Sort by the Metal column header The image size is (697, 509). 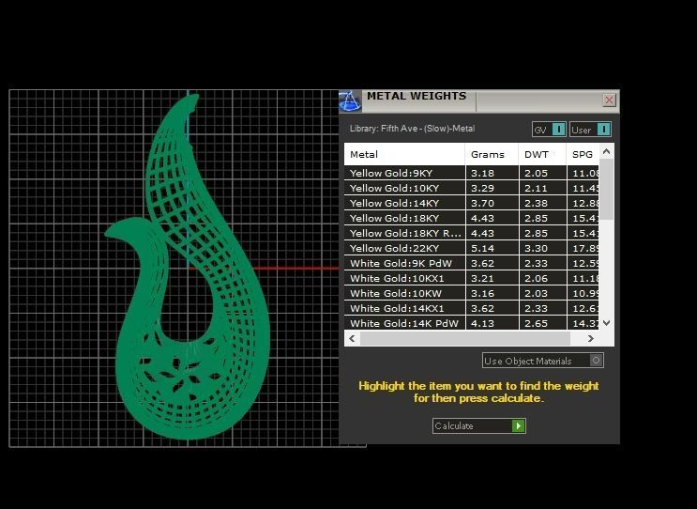(x=404, y=154)
